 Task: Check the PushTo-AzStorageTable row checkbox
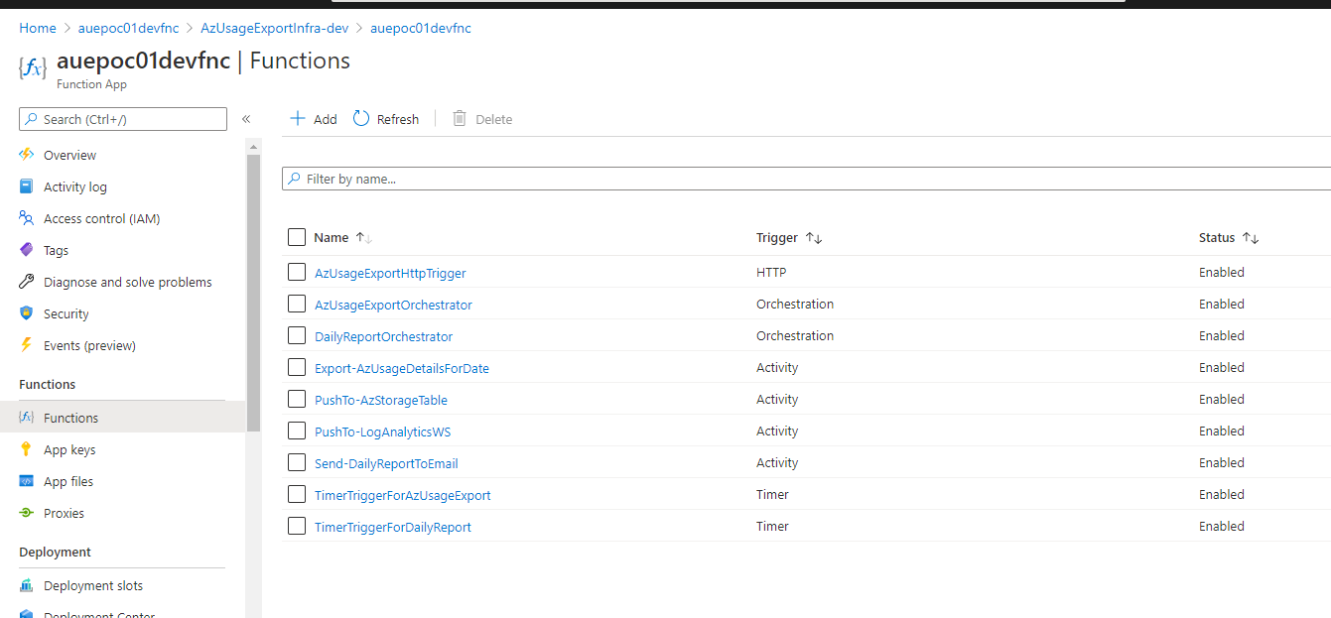[x=297, y=399]
